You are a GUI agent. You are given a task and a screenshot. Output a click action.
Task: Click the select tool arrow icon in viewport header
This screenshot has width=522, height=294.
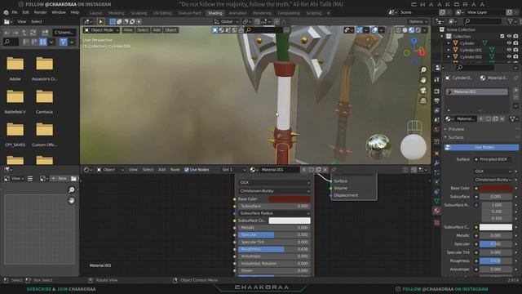click(x=100, y=22)
